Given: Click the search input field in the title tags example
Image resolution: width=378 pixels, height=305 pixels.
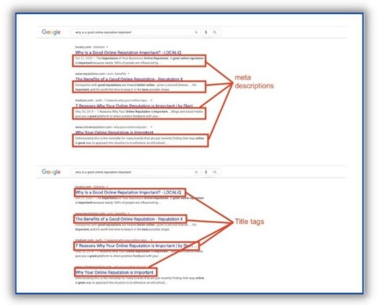Looking at the screenshot, I should point(131,171).
